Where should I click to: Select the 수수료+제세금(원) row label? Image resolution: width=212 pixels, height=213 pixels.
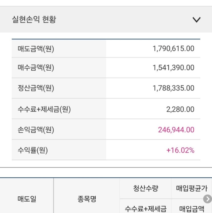coord(44,109)
